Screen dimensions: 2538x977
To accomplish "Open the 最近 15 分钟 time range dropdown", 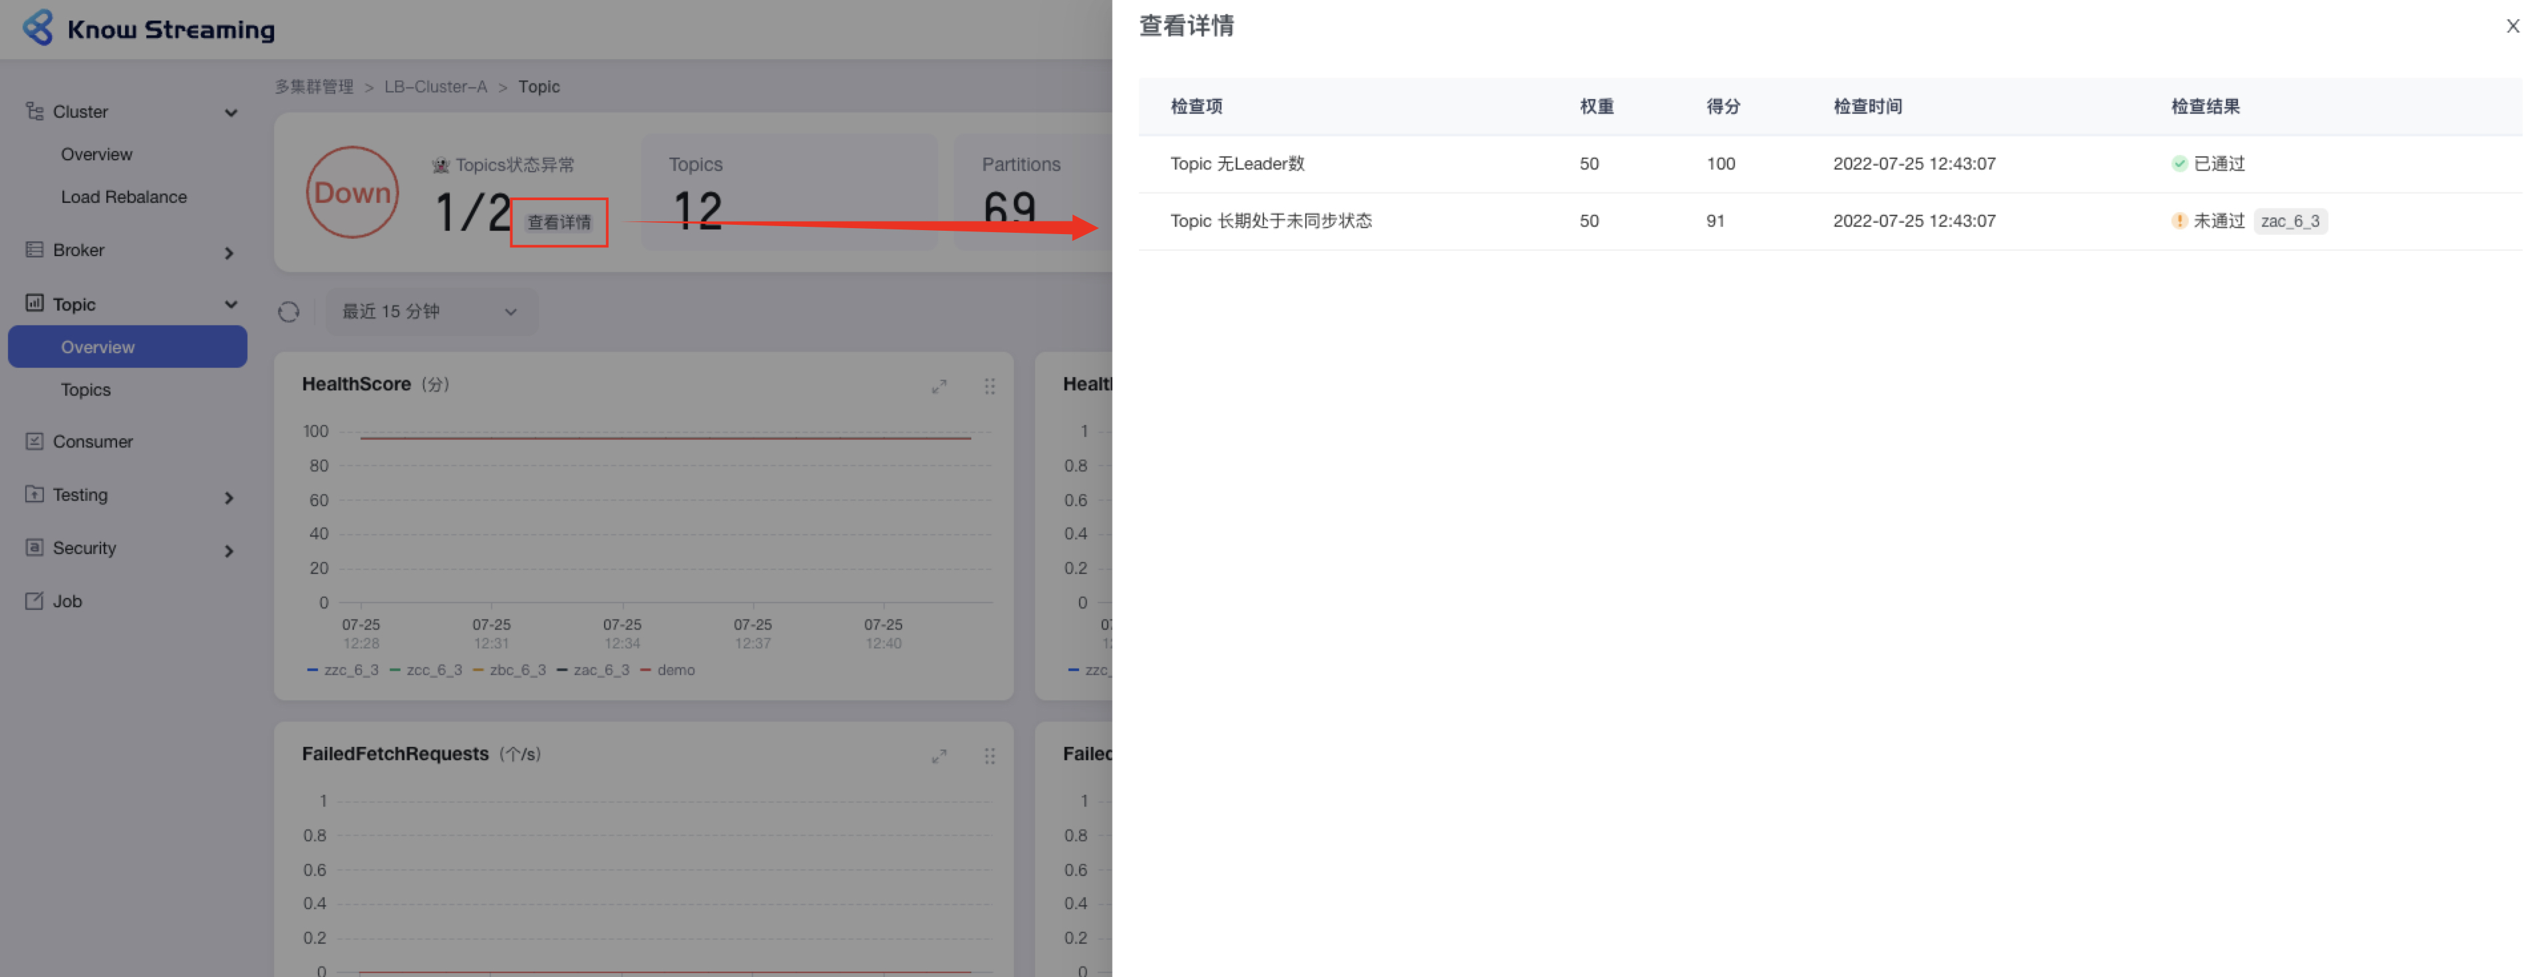I will (430, 312).
